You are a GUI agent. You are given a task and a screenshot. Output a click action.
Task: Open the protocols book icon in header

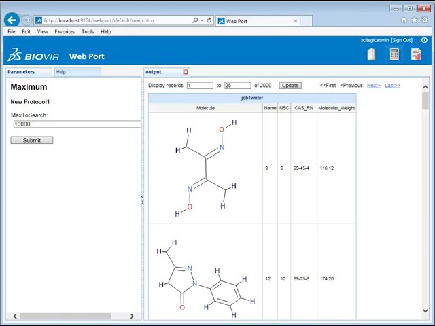coord(372,54)
